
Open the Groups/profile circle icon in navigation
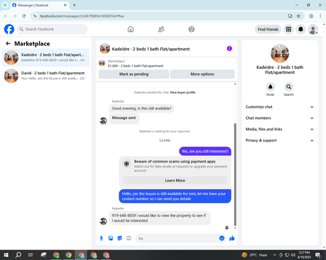[192, 29]
